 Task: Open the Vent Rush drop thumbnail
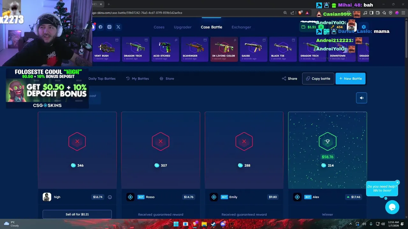tap(106, 49)
